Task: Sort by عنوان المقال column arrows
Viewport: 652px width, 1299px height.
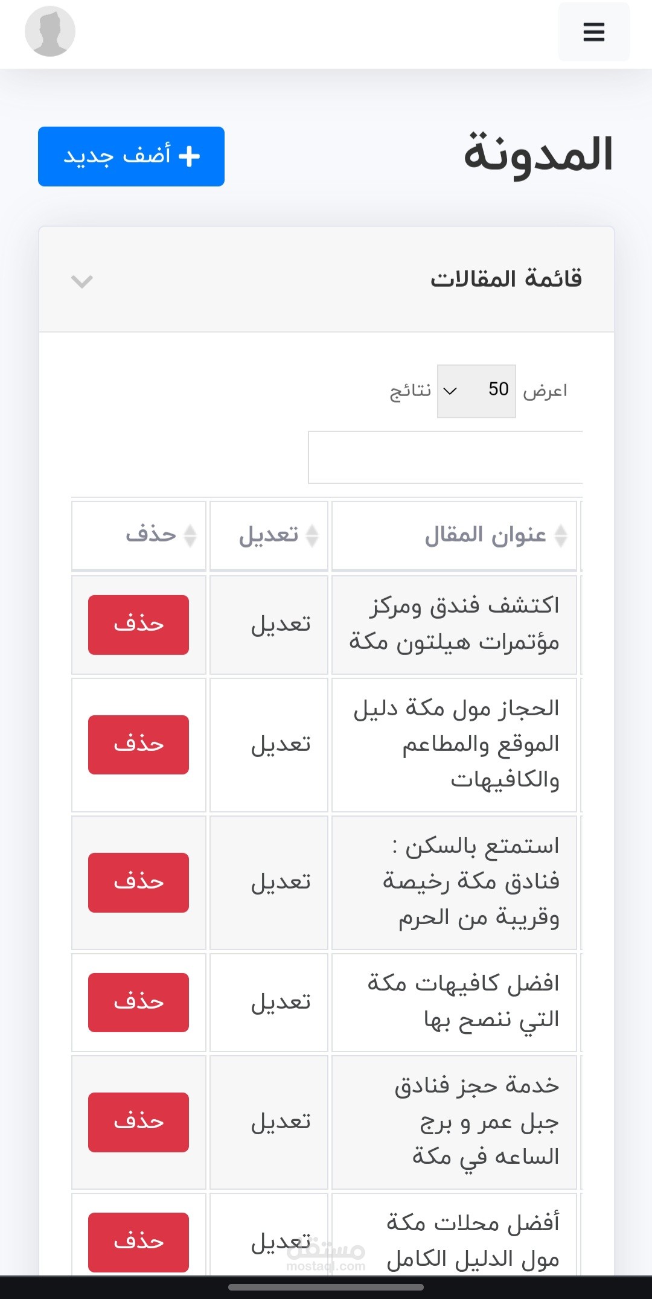Action: click(x=561, y=535)
